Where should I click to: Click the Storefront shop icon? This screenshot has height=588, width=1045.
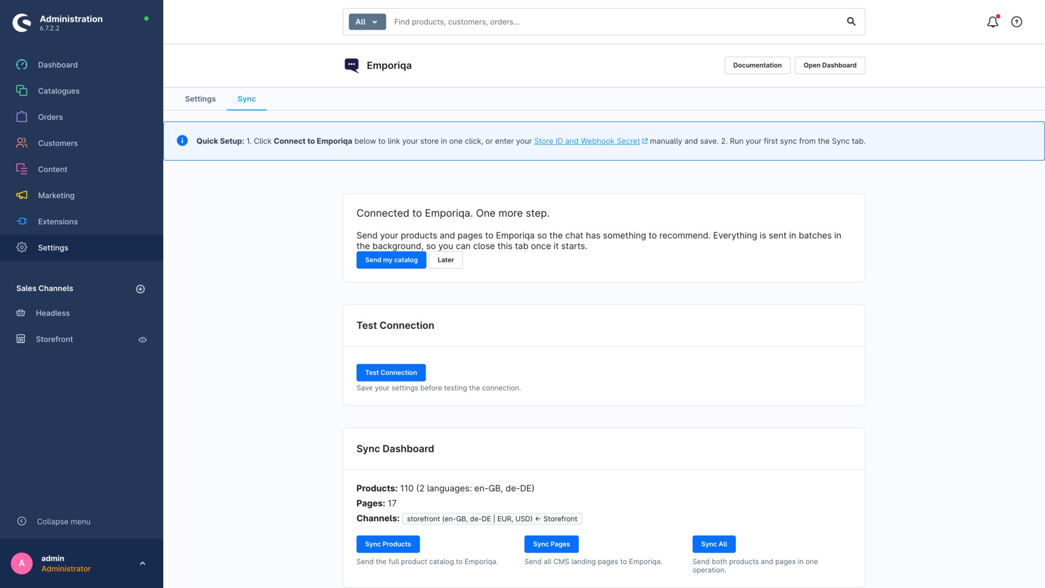click(x=21, y=339)
